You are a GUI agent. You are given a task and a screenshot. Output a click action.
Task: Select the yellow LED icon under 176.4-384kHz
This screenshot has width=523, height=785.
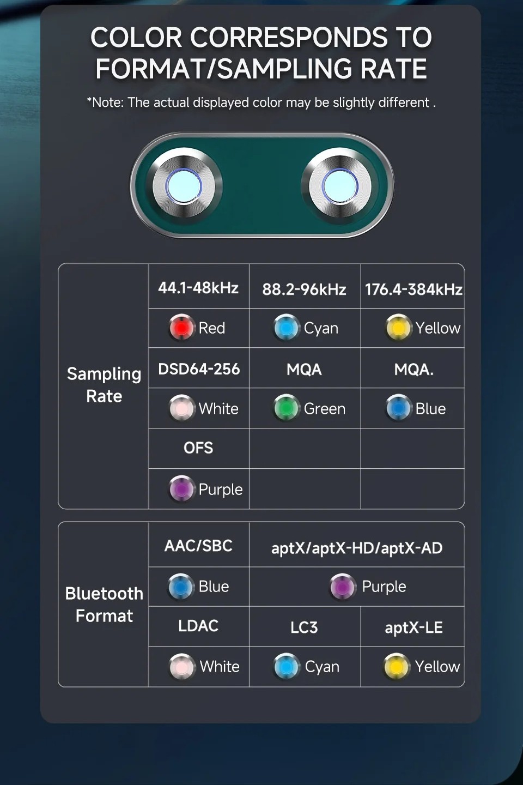(398, 328)
